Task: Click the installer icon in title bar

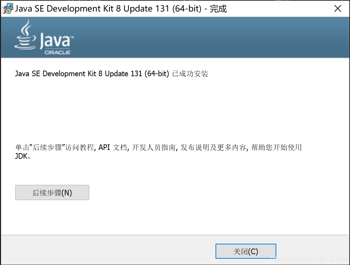Action: [x=8, y=8]
